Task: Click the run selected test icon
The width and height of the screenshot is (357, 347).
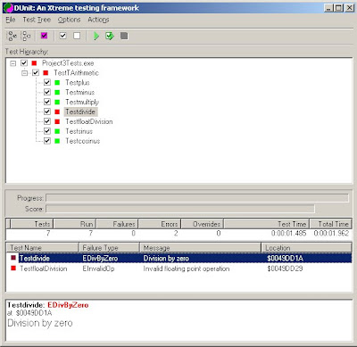Action: click(x=110, y=36)
